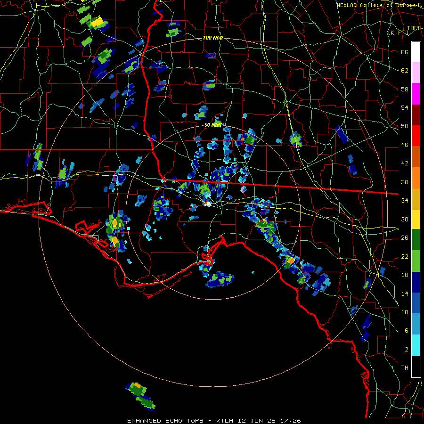
Task: Select the dark red legend swatch
Action: (416, 114)
